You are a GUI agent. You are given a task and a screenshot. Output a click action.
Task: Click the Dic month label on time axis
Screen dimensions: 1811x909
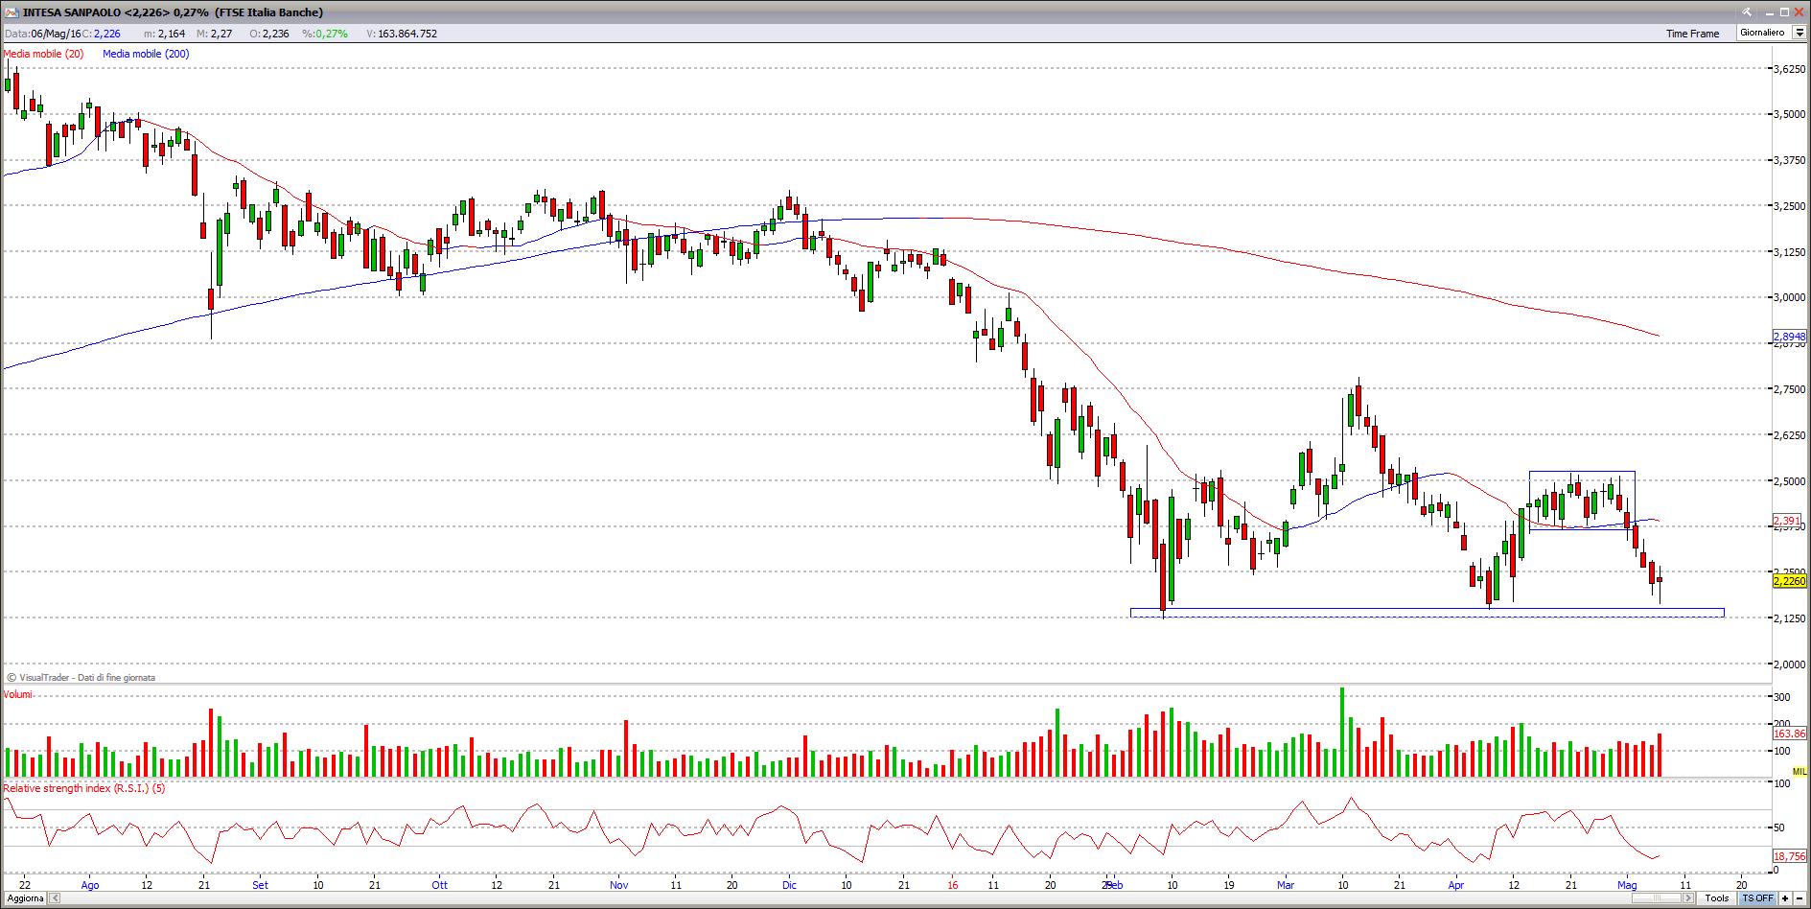point(789,885)
